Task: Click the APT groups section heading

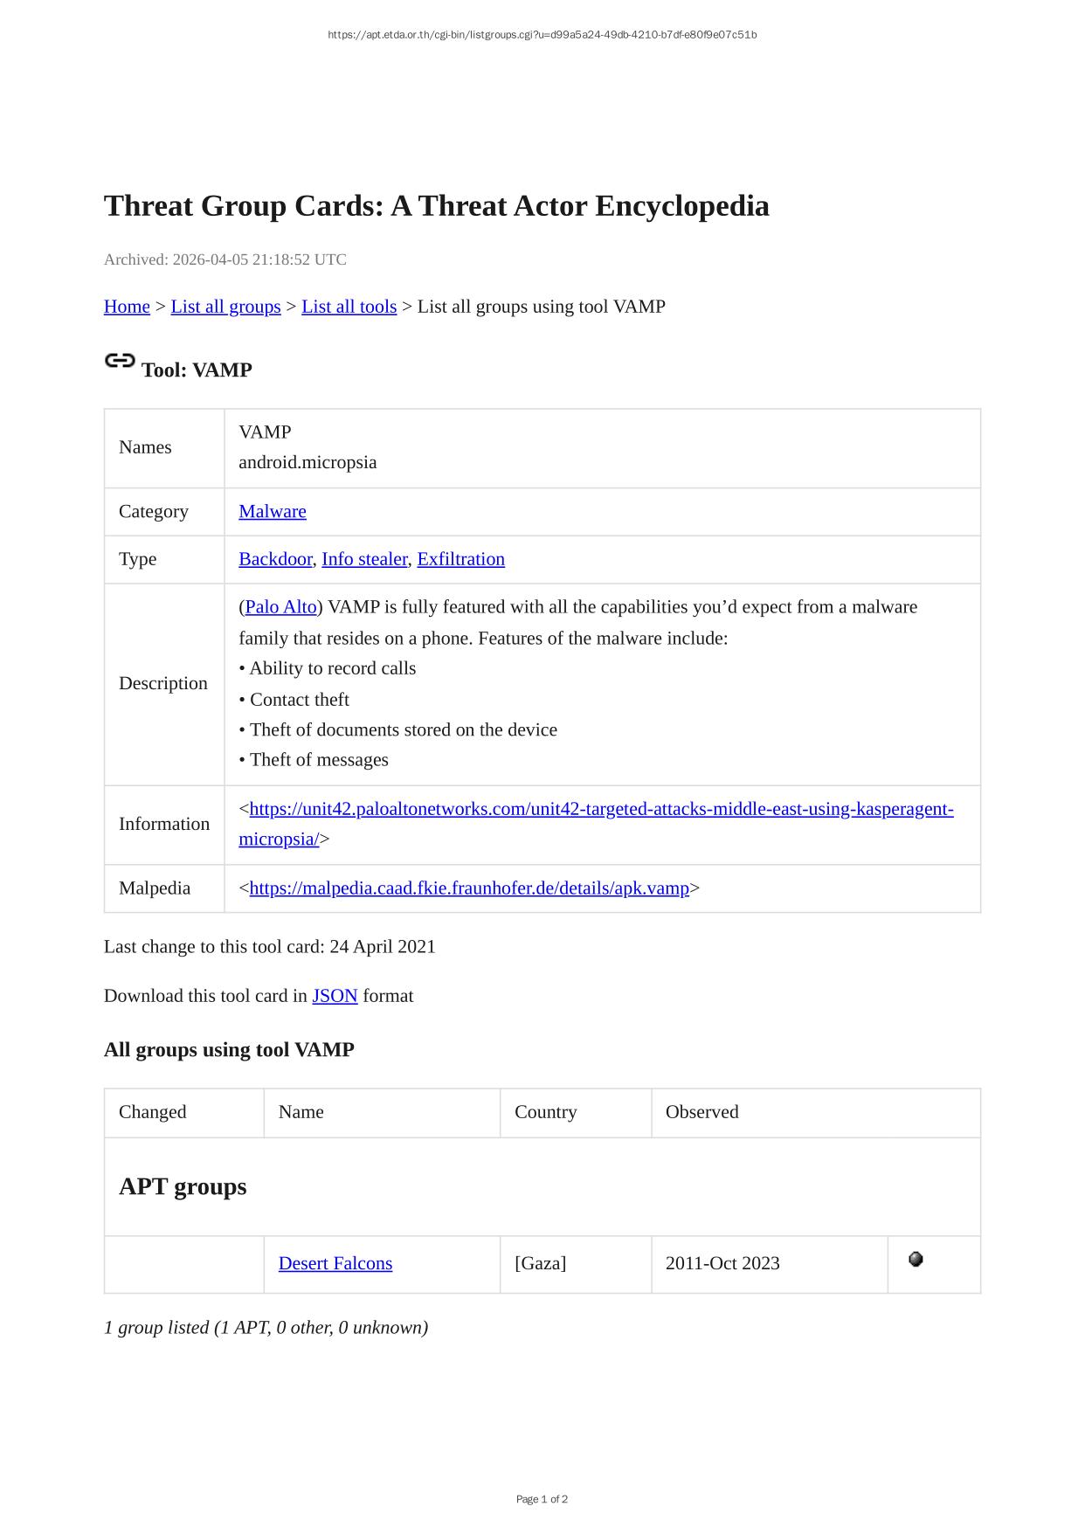Action: (x=183, y=1186)
